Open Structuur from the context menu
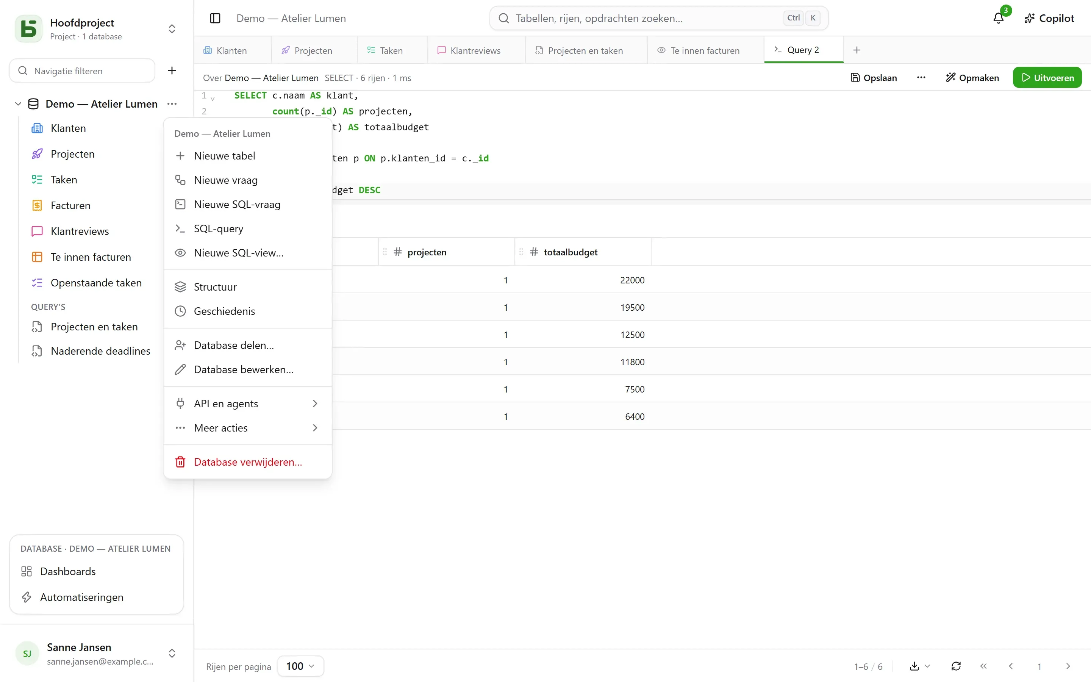The width and height of the screenshot is (1091, 682). [247, 287]
